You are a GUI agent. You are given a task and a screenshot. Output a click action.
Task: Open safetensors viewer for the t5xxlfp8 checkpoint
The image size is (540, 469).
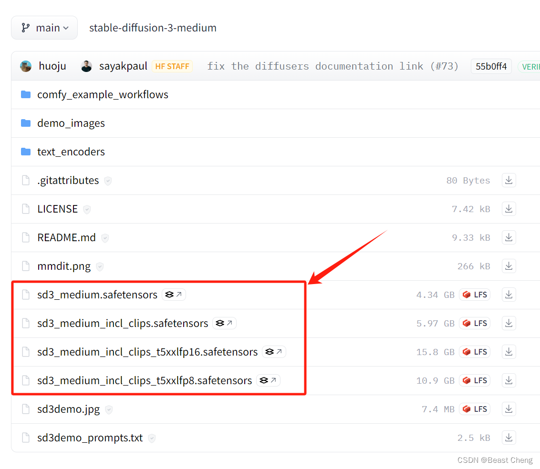point(268,380)
